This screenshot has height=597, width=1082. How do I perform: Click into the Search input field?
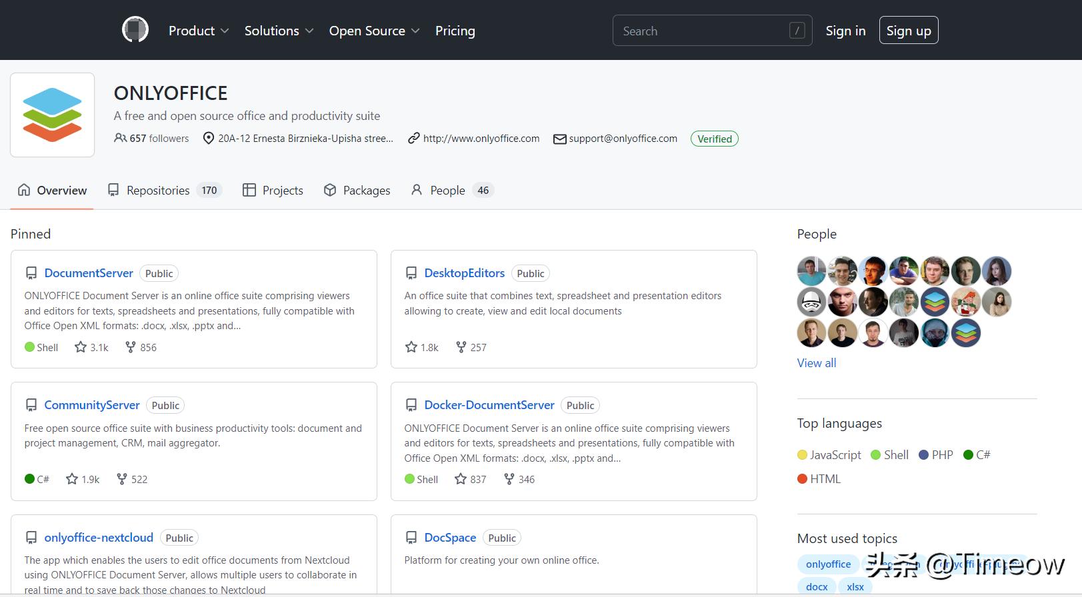703,31
